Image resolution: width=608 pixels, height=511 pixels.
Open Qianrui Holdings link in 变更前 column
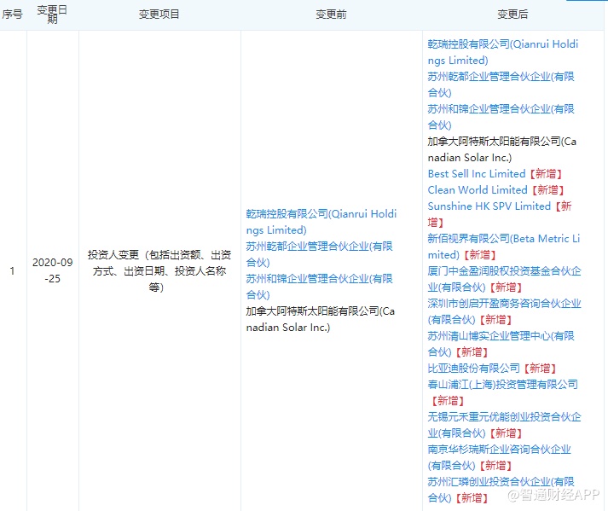321,222
